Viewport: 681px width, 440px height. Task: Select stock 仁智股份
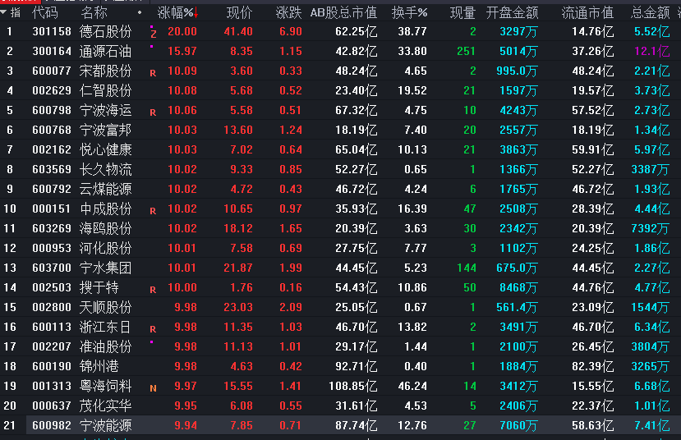point(105,90)
